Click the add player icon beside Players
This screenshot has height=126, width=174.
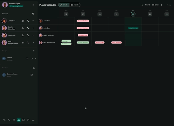(33, 14)
